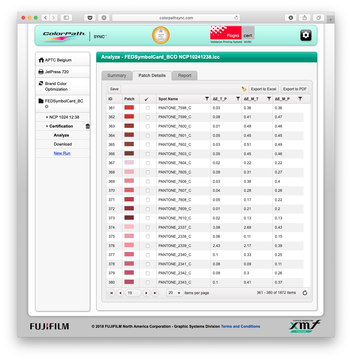Open the New Run link
This screenshot has width=352, height=360.
coord(62,153)
